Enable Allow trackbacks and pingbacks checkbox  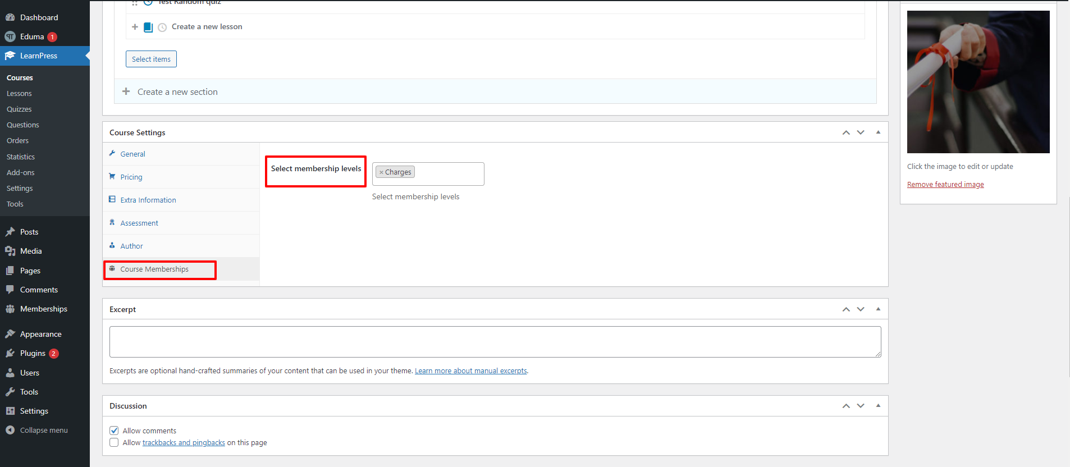114,442
